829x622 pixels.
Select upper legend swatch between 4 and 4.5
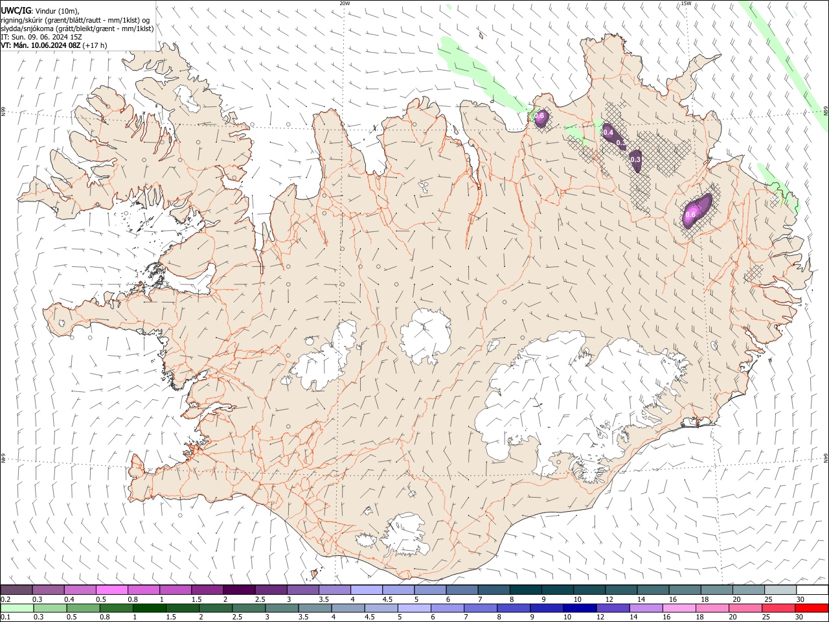click(367, 590)
